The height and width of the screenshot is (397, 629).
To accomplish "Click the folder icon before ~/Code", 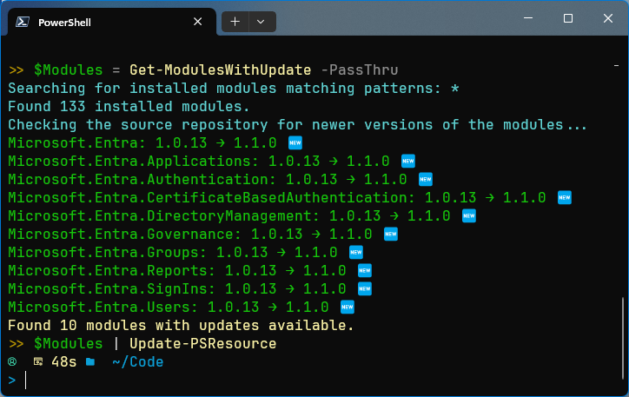I will pyautogui.click(x=90, y=362).
